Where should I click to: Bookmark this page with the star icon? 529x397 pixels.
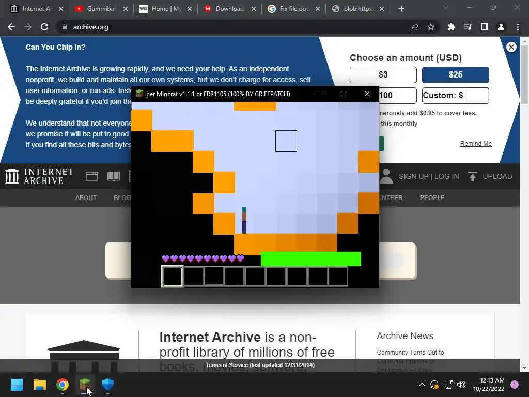pyautogui.click(x=431, y=27)
